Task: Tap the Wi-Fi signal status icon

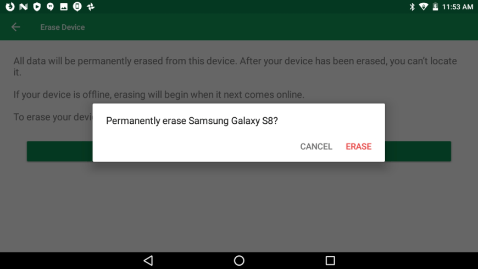Action: [424, 7]
